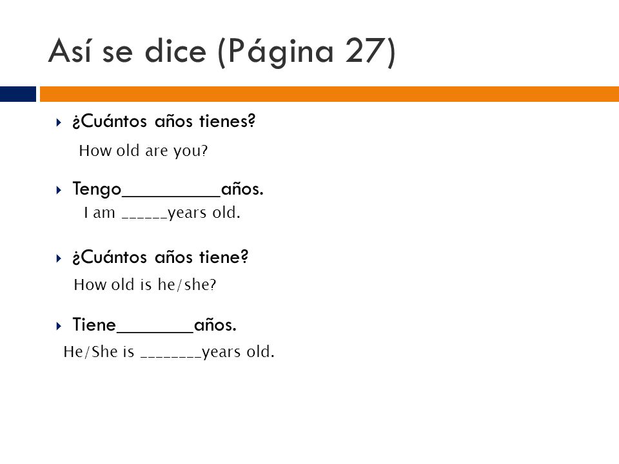Click the blank line after Tiene
The width and height of the screenshot is (619, 464).
[155, 331]
